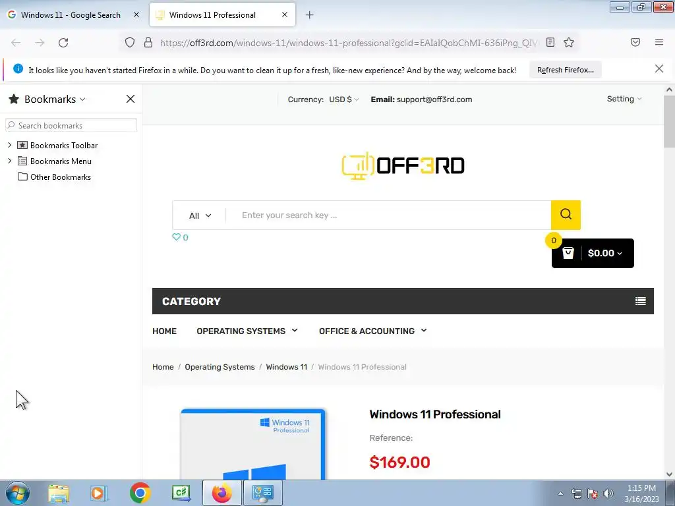The image size is (675, 506).
Task: Click the Windows 11 breadcrumb link
Action: tap(286, 367)
